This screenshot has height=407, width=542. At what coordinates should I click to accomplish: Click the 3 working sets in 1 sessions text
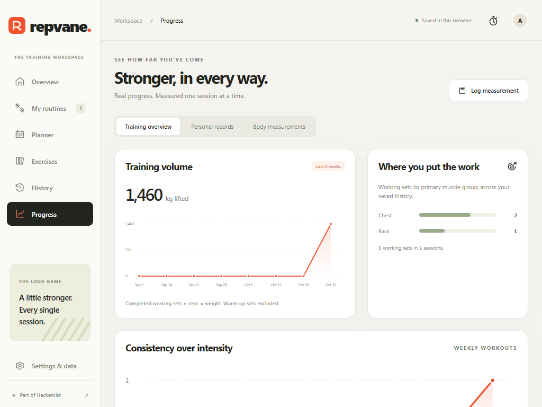tap(411, 248)
